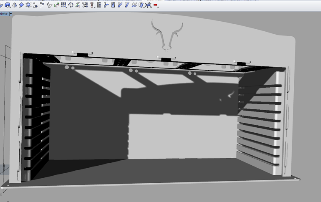Select the Polar Array dotted circle icon
Screen dimensions: 321x202
71,5
